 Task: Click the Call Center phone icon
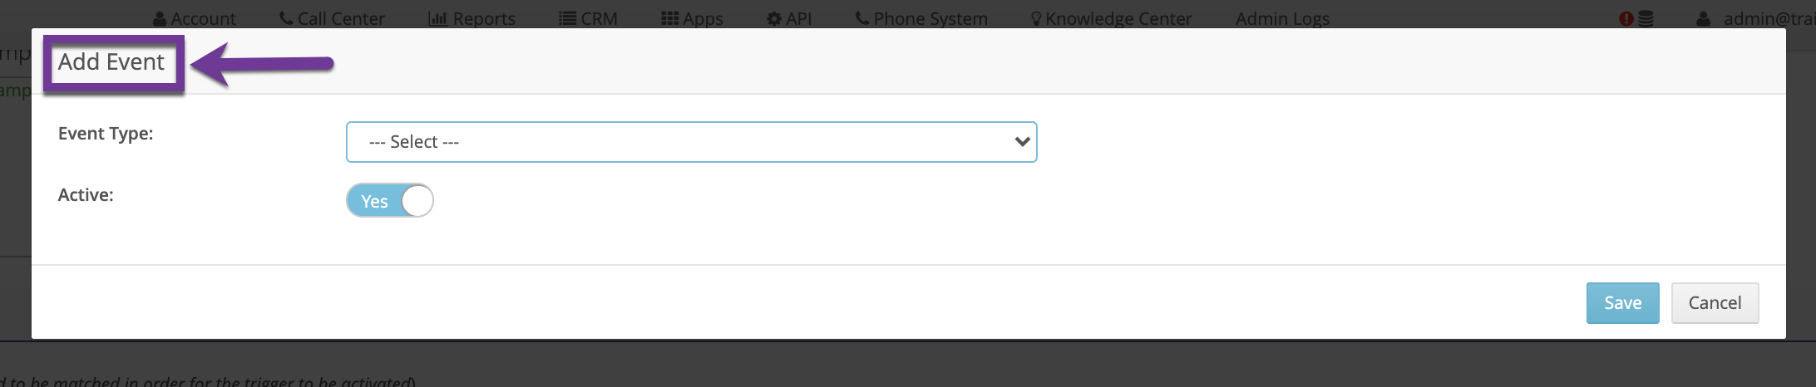(286, 18)
